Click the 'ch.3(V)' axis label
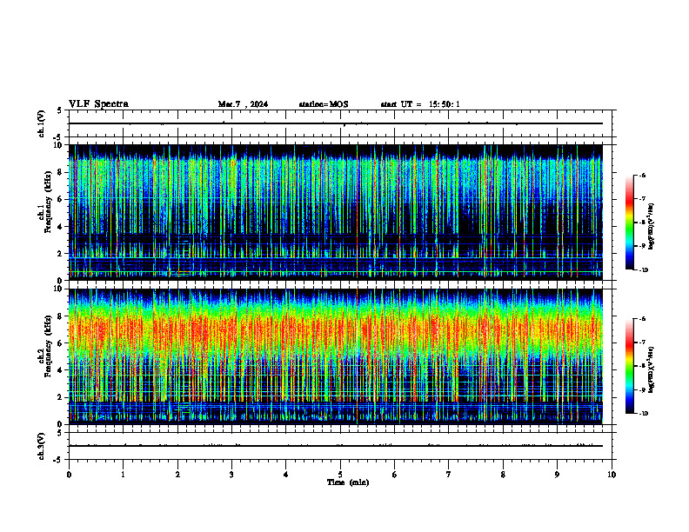689x532 pixels. coord(42,446)
